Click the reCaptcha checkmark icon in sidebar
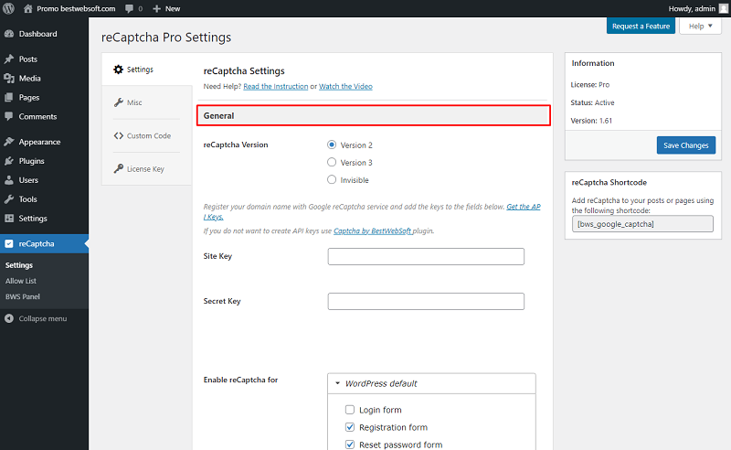Image resolution: width=731 pixels, height=450 pixels. click(x=9, y=243)
